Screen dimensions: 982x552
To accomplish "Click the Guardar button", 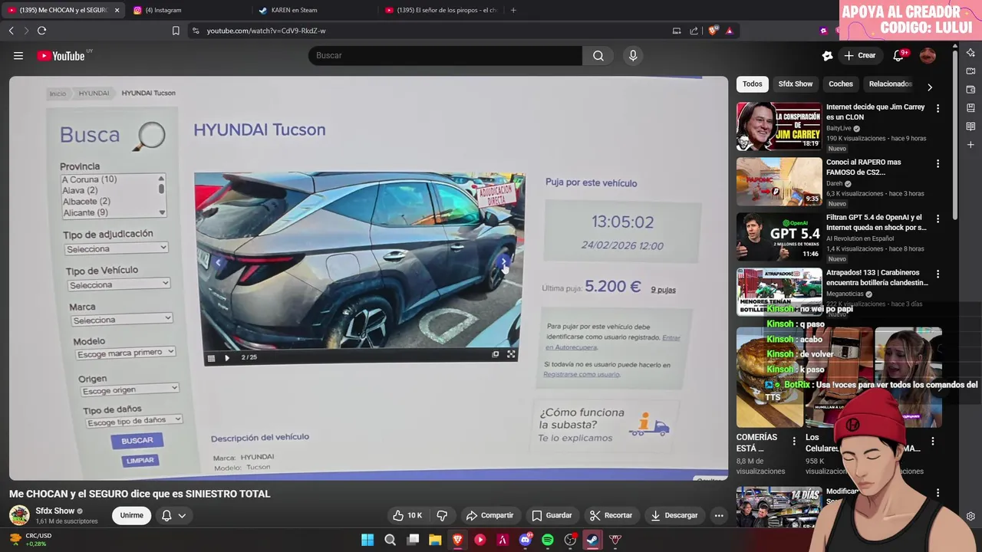I will point(552,515).
